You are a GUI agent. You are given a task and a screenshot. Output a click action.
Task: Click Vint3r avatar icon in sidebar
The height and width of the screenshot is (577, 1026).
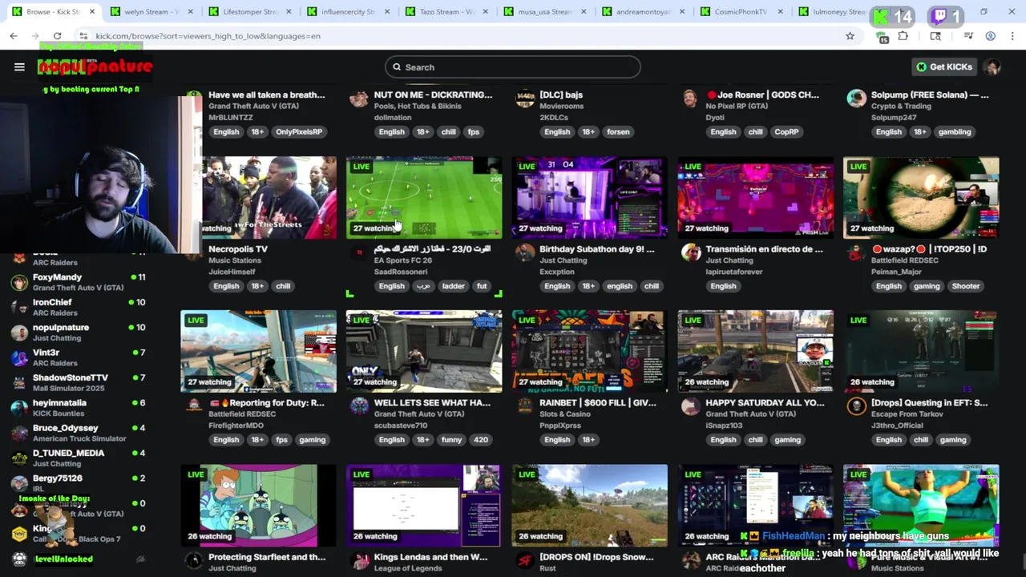[x=19, y=357]
